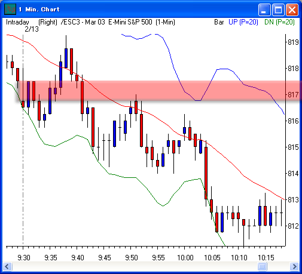
Task: Click the horizontal scrollbar thumb
Action: (262, 266)
